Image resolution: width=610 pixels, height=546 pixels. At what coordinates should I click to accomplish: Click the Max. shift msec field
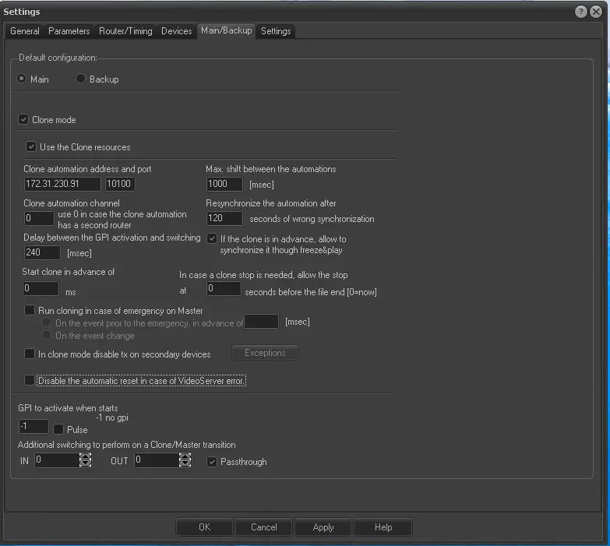point(224,184)
